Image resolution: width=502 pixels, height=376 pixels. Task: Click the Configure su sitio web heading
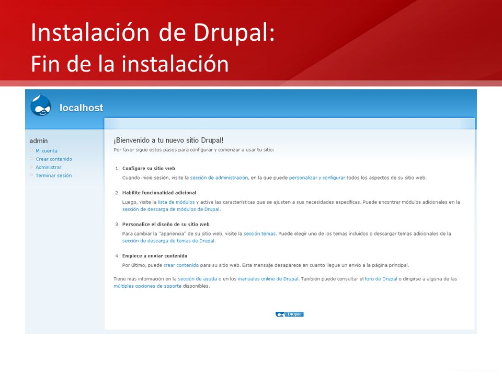tap(149, 169)
